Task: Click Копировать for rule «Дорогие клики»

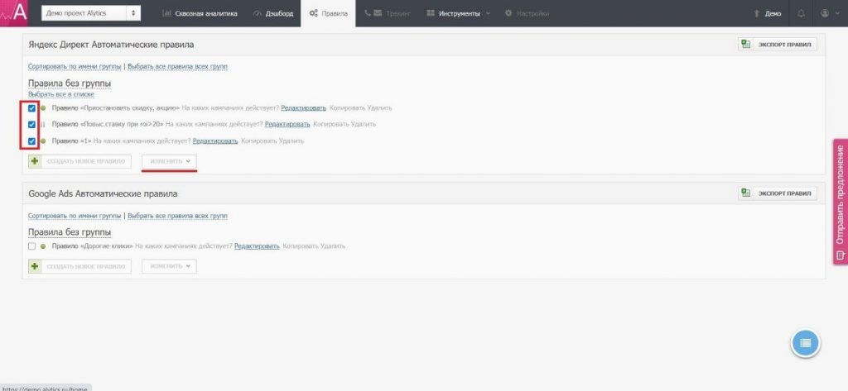Action: 300,246
